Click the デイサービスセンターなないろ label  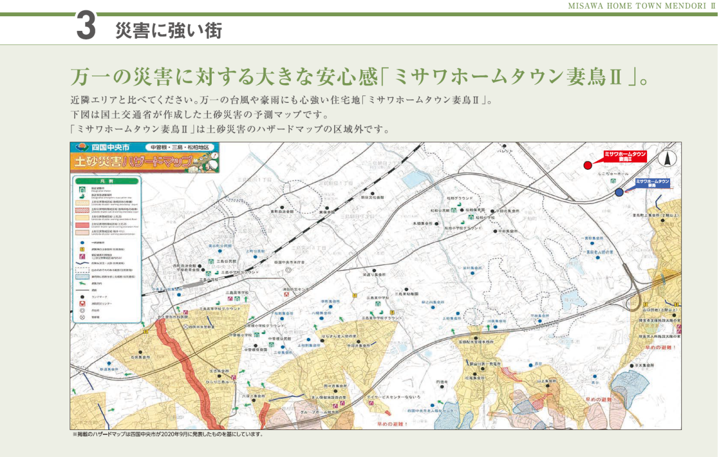click(394, 397)
